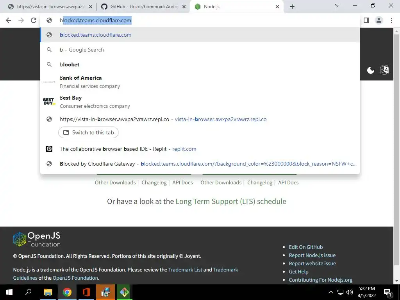
Task: Open the Report website issue link
Action: (312, 263)
